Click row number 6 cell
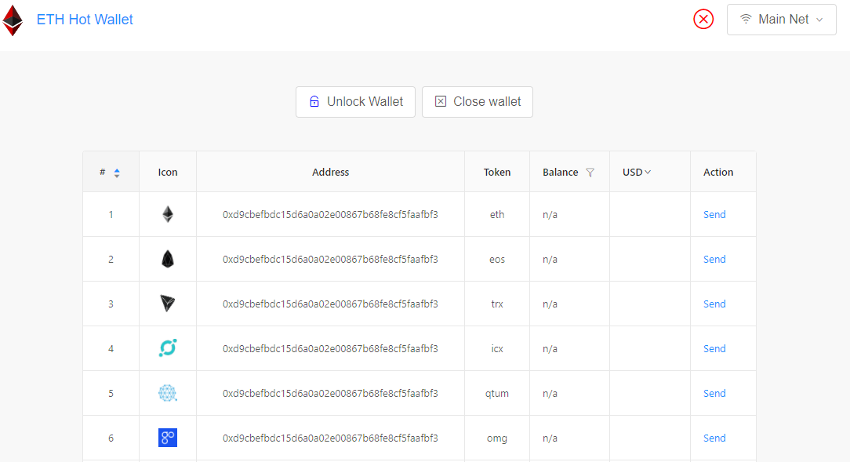Screen dimensions: 850x462 coord(111,438)
